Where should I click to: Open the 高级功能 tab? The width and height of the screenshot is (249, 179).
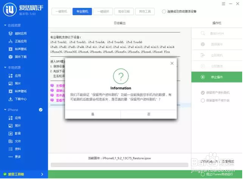click(124, 11)
